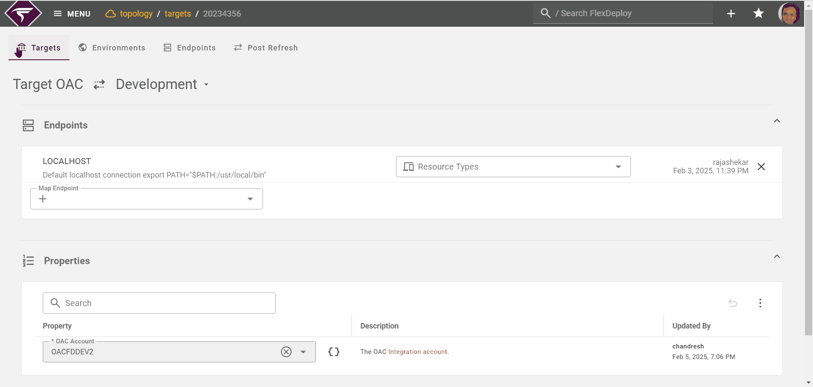Switch to the Targets tab
Viewport: 813px width, 387px height.
[x=39, y=47]
